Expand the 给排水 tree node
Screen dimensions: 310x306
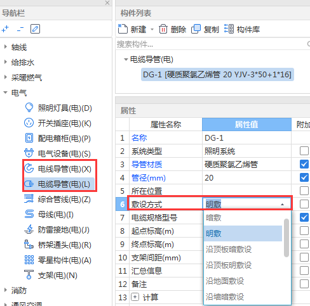[x=6, y=62]
